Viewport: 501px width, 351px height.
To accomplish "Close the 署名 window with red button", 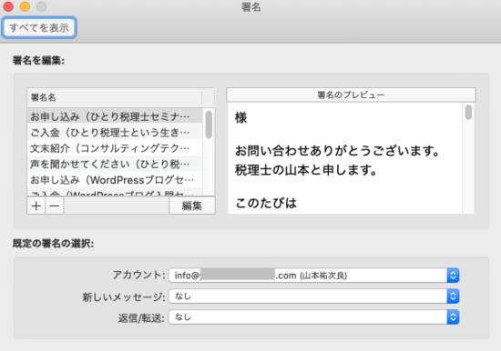I will click(x=8, y=6).
